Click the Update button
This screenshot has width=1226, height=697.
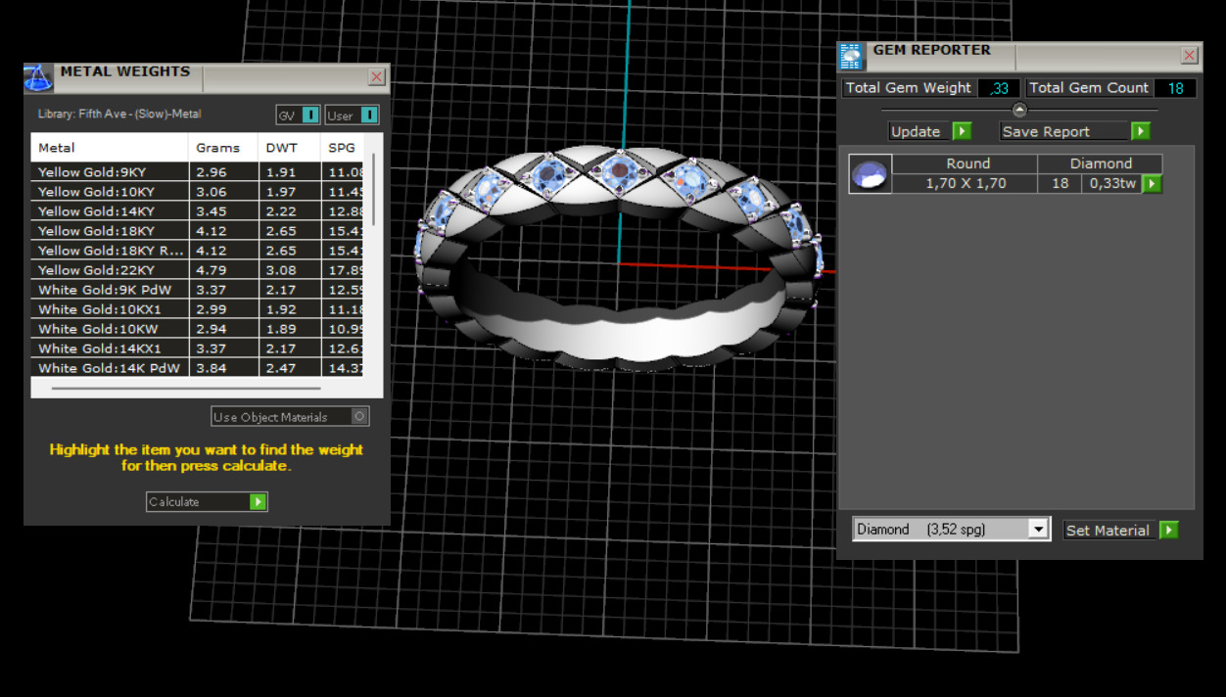pyautogui.click(x=929, y=131)
